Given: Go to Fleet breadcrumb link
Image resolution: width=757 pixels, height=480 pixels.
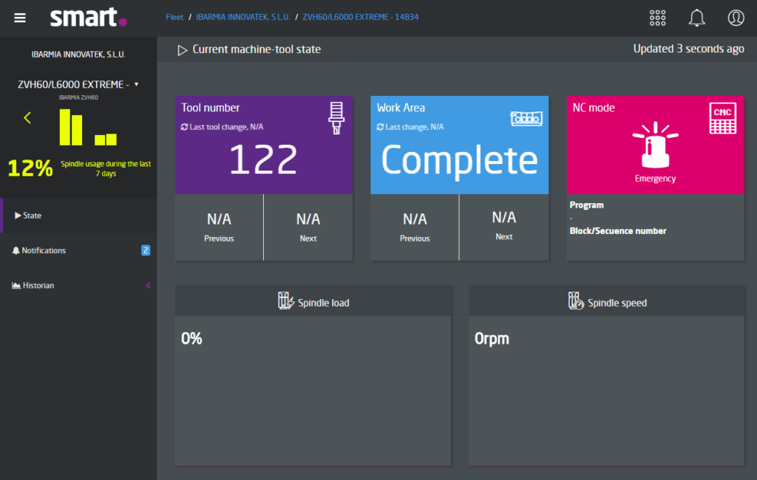Looking at the screenshot, I should click(x=174, y=16).
